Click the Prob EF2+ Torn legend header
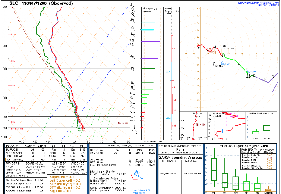281x194 pixels. pyautogui.click(x=258, y=150)
